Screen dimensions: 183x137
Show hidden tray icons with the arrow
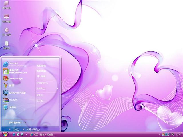coord(160,134)
